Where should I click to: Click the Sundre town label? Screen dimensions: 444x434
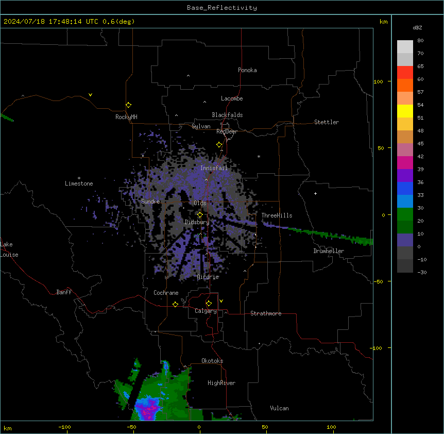point(150,202)
